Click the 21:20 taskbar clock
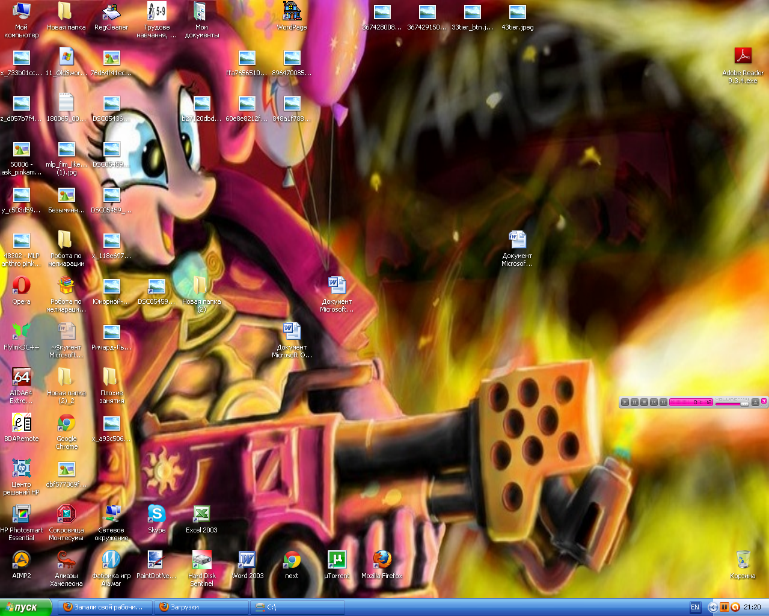Viewport: 769px width, 616px height. tap(752, 607)
